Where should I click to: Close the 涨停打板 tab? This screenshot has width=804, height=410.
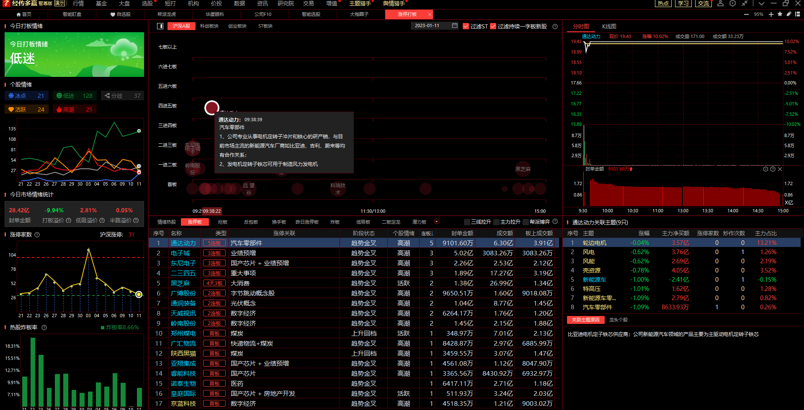pos(430,14)
